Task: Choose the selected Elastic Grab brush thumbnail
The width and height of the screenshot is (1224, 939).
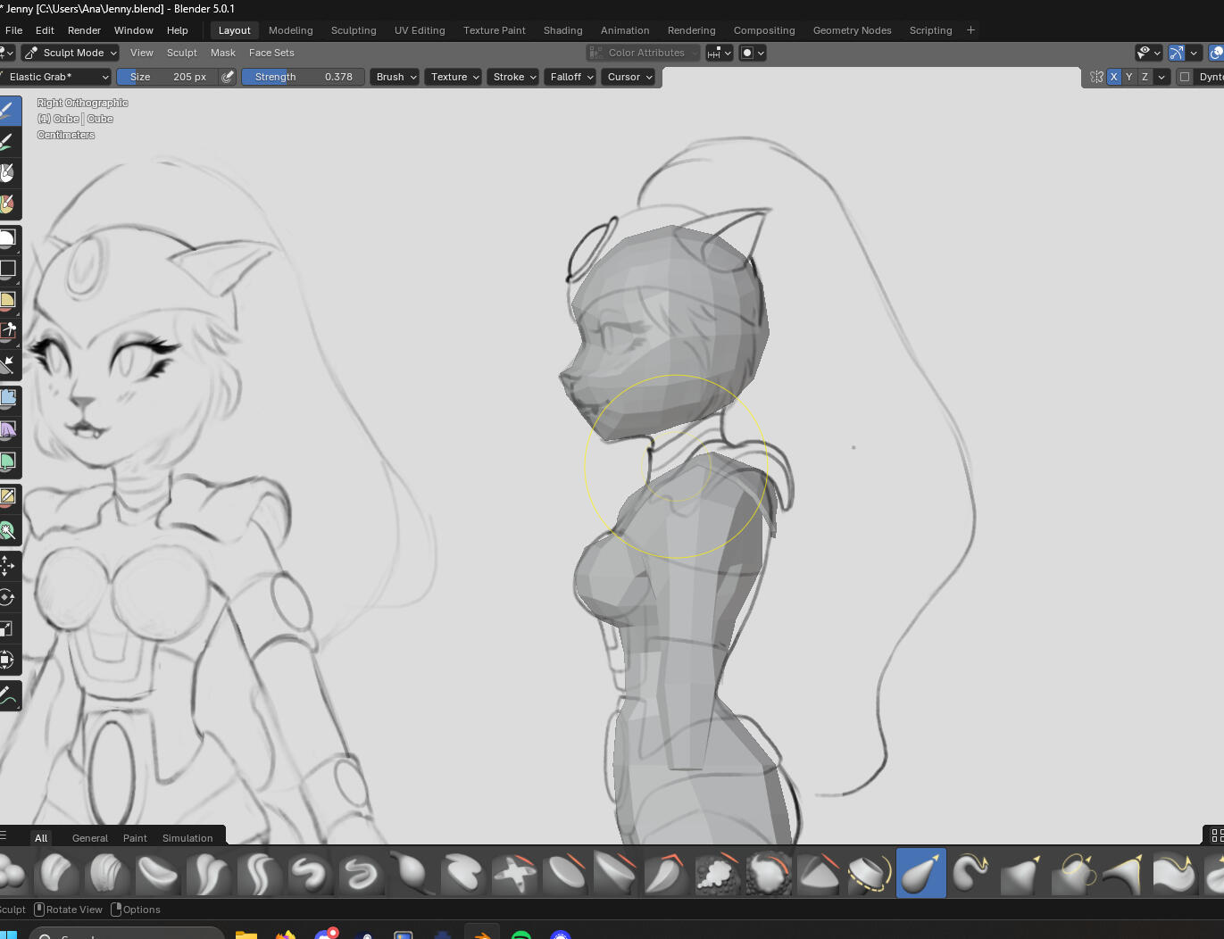Action: (920, 873)
